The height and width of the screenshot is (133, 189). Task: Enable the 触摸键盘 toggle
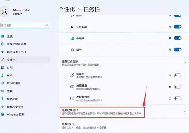pyautogui.click(x=178, y=87)
